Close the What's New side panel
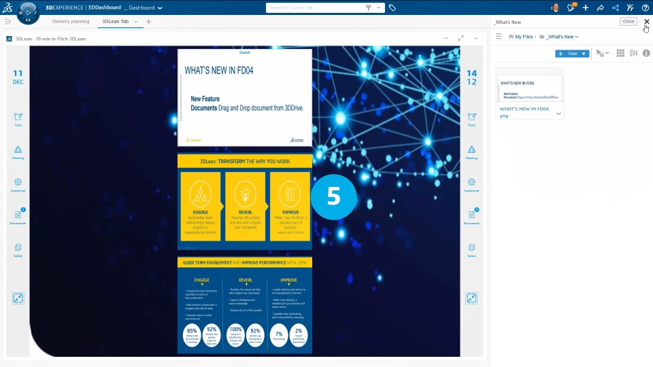 click(646, 22)
